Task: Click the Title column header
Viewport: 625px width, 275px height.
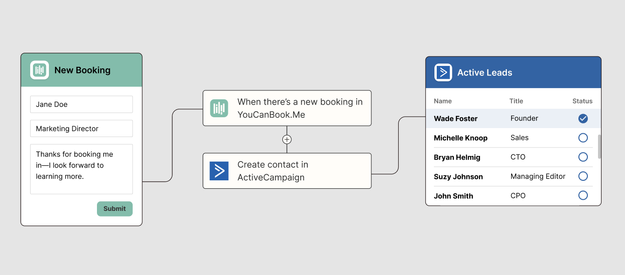Action: tap(516, 101)
